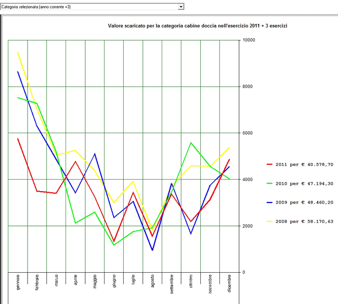Click the 'settembre' month axis label
The image size is (338, 304).
click(172, 284)
